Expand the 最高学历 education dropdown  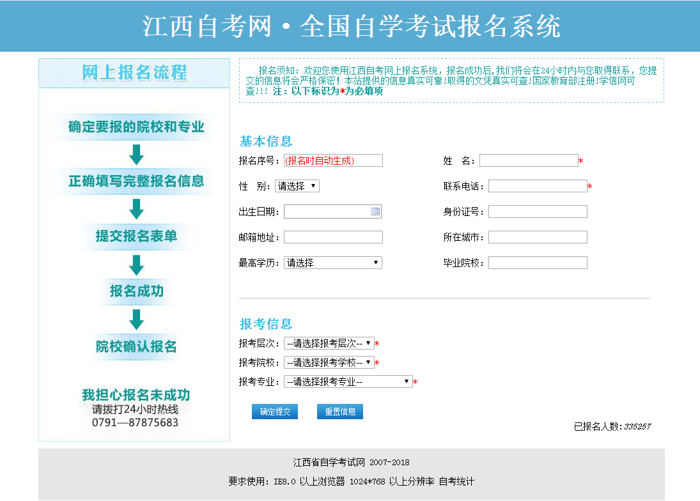point(332,262)
